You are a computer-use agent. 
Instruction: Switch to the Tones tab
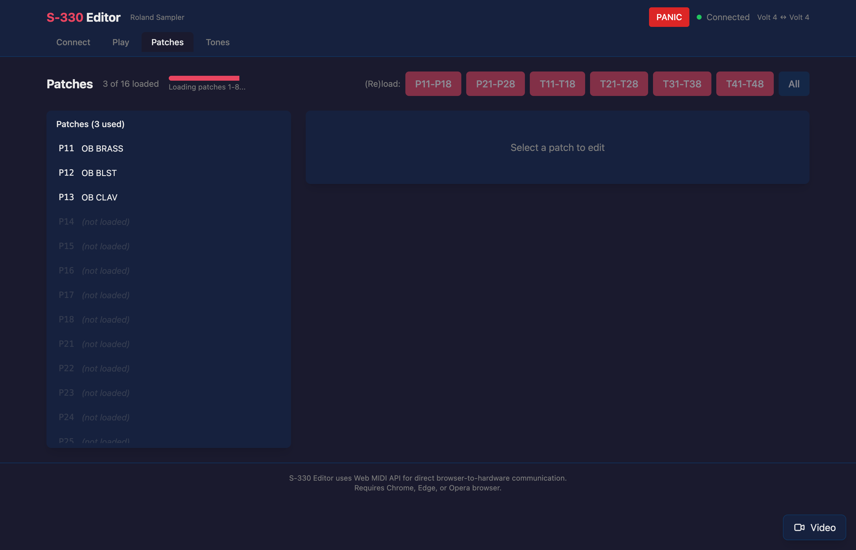point(218,42)
